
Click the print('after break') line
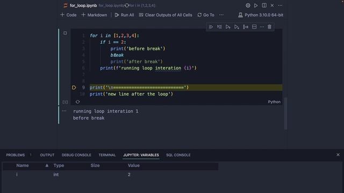137,62
